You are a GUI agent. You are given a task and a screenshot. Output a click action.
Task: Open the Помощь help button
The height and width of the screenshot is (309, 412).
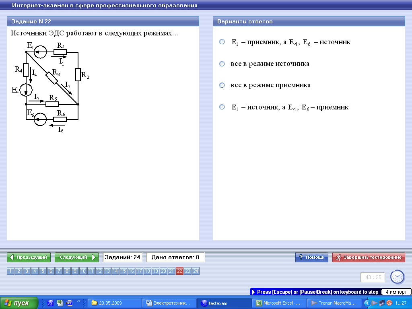pyautogui.click(x=312, y=257)
